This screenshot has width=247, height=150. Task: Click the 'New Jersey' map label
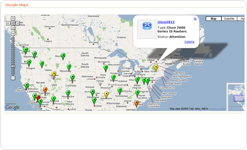[169, 93]
